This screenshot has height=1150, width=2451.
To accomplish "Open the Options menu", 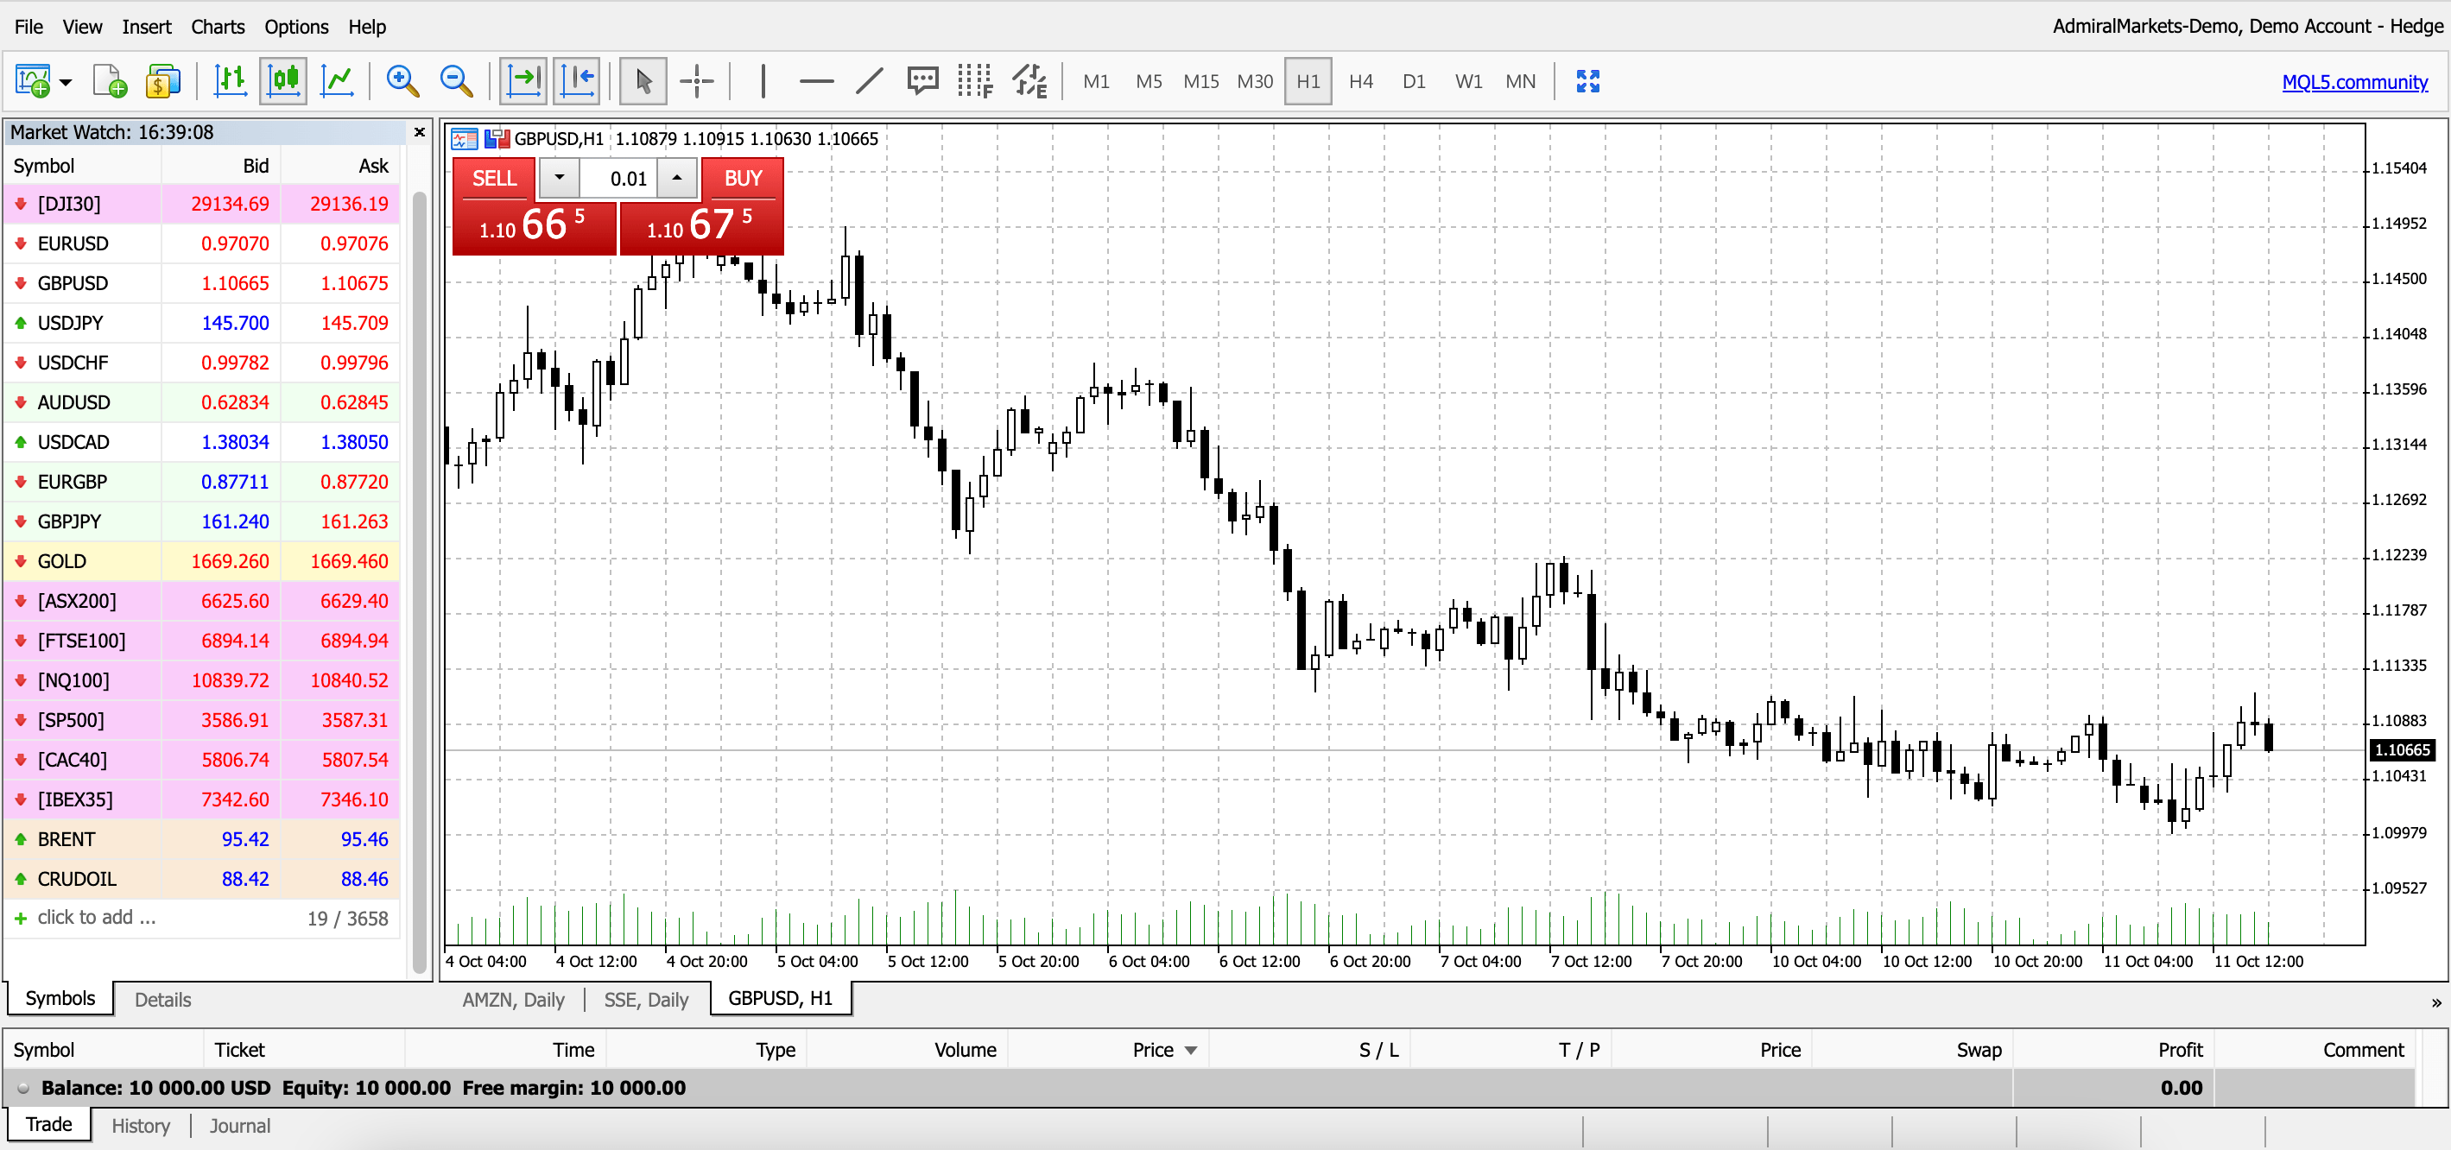I will pos(296,27).
